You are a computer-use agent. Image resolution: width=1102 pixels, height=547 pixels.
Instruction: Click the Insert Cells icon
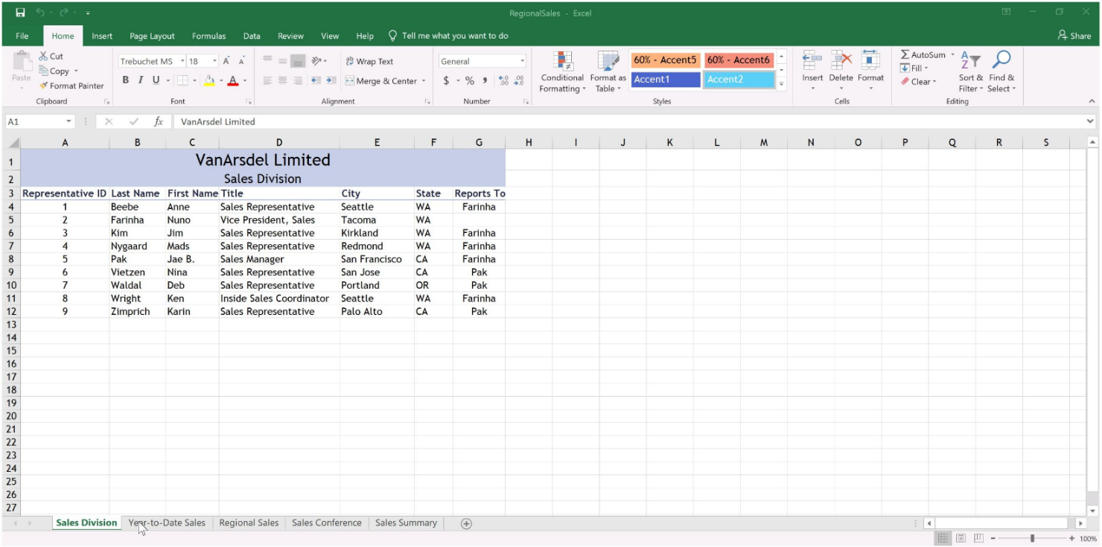(812, 60)
